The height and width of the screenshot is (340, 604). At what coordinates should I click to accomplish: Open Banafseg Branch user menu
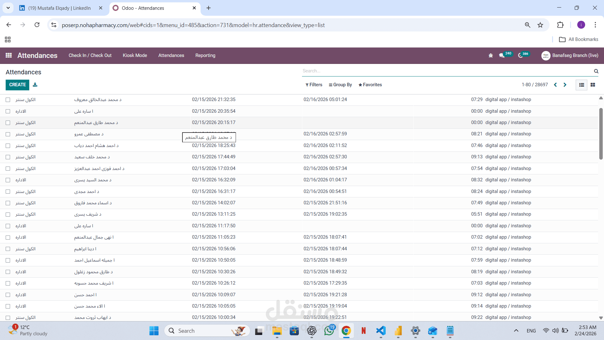570,55
